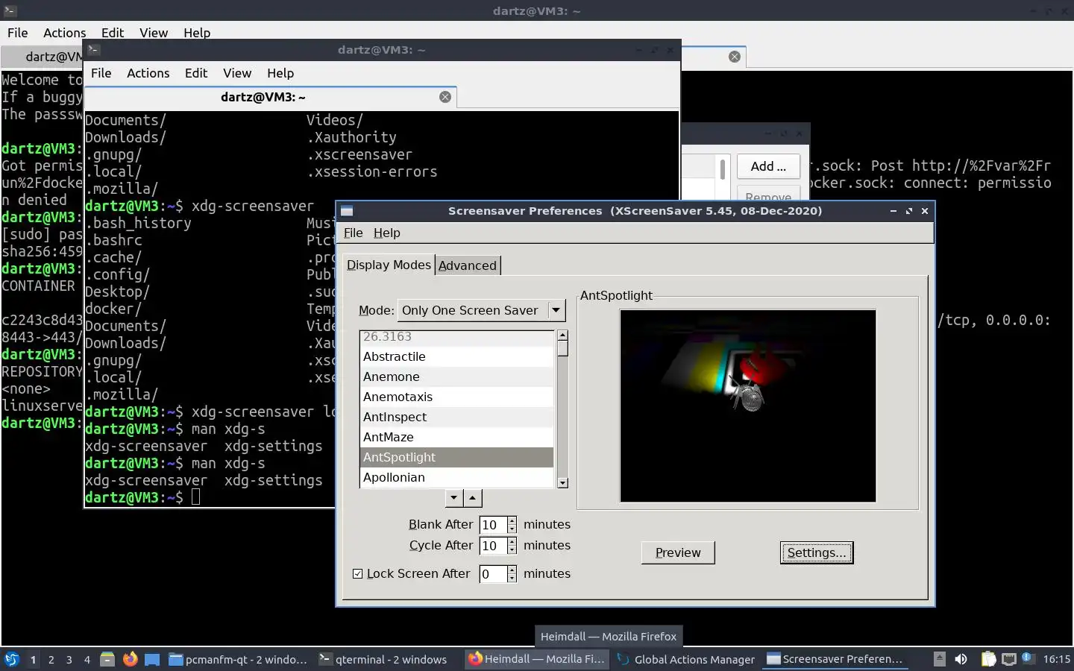
Task: Click the AntSpotlight preview image
Action: click(x=748, y=406)
